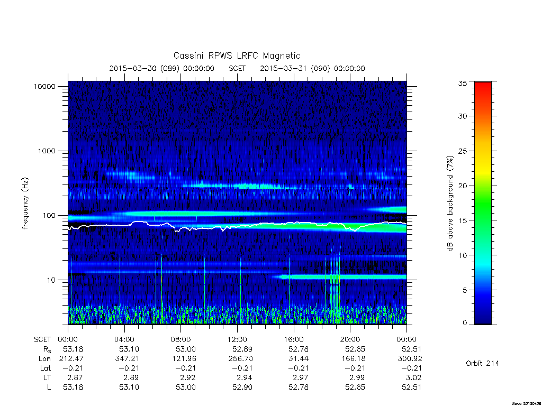Click the local time value '2.99'

[x=357, y=377]
